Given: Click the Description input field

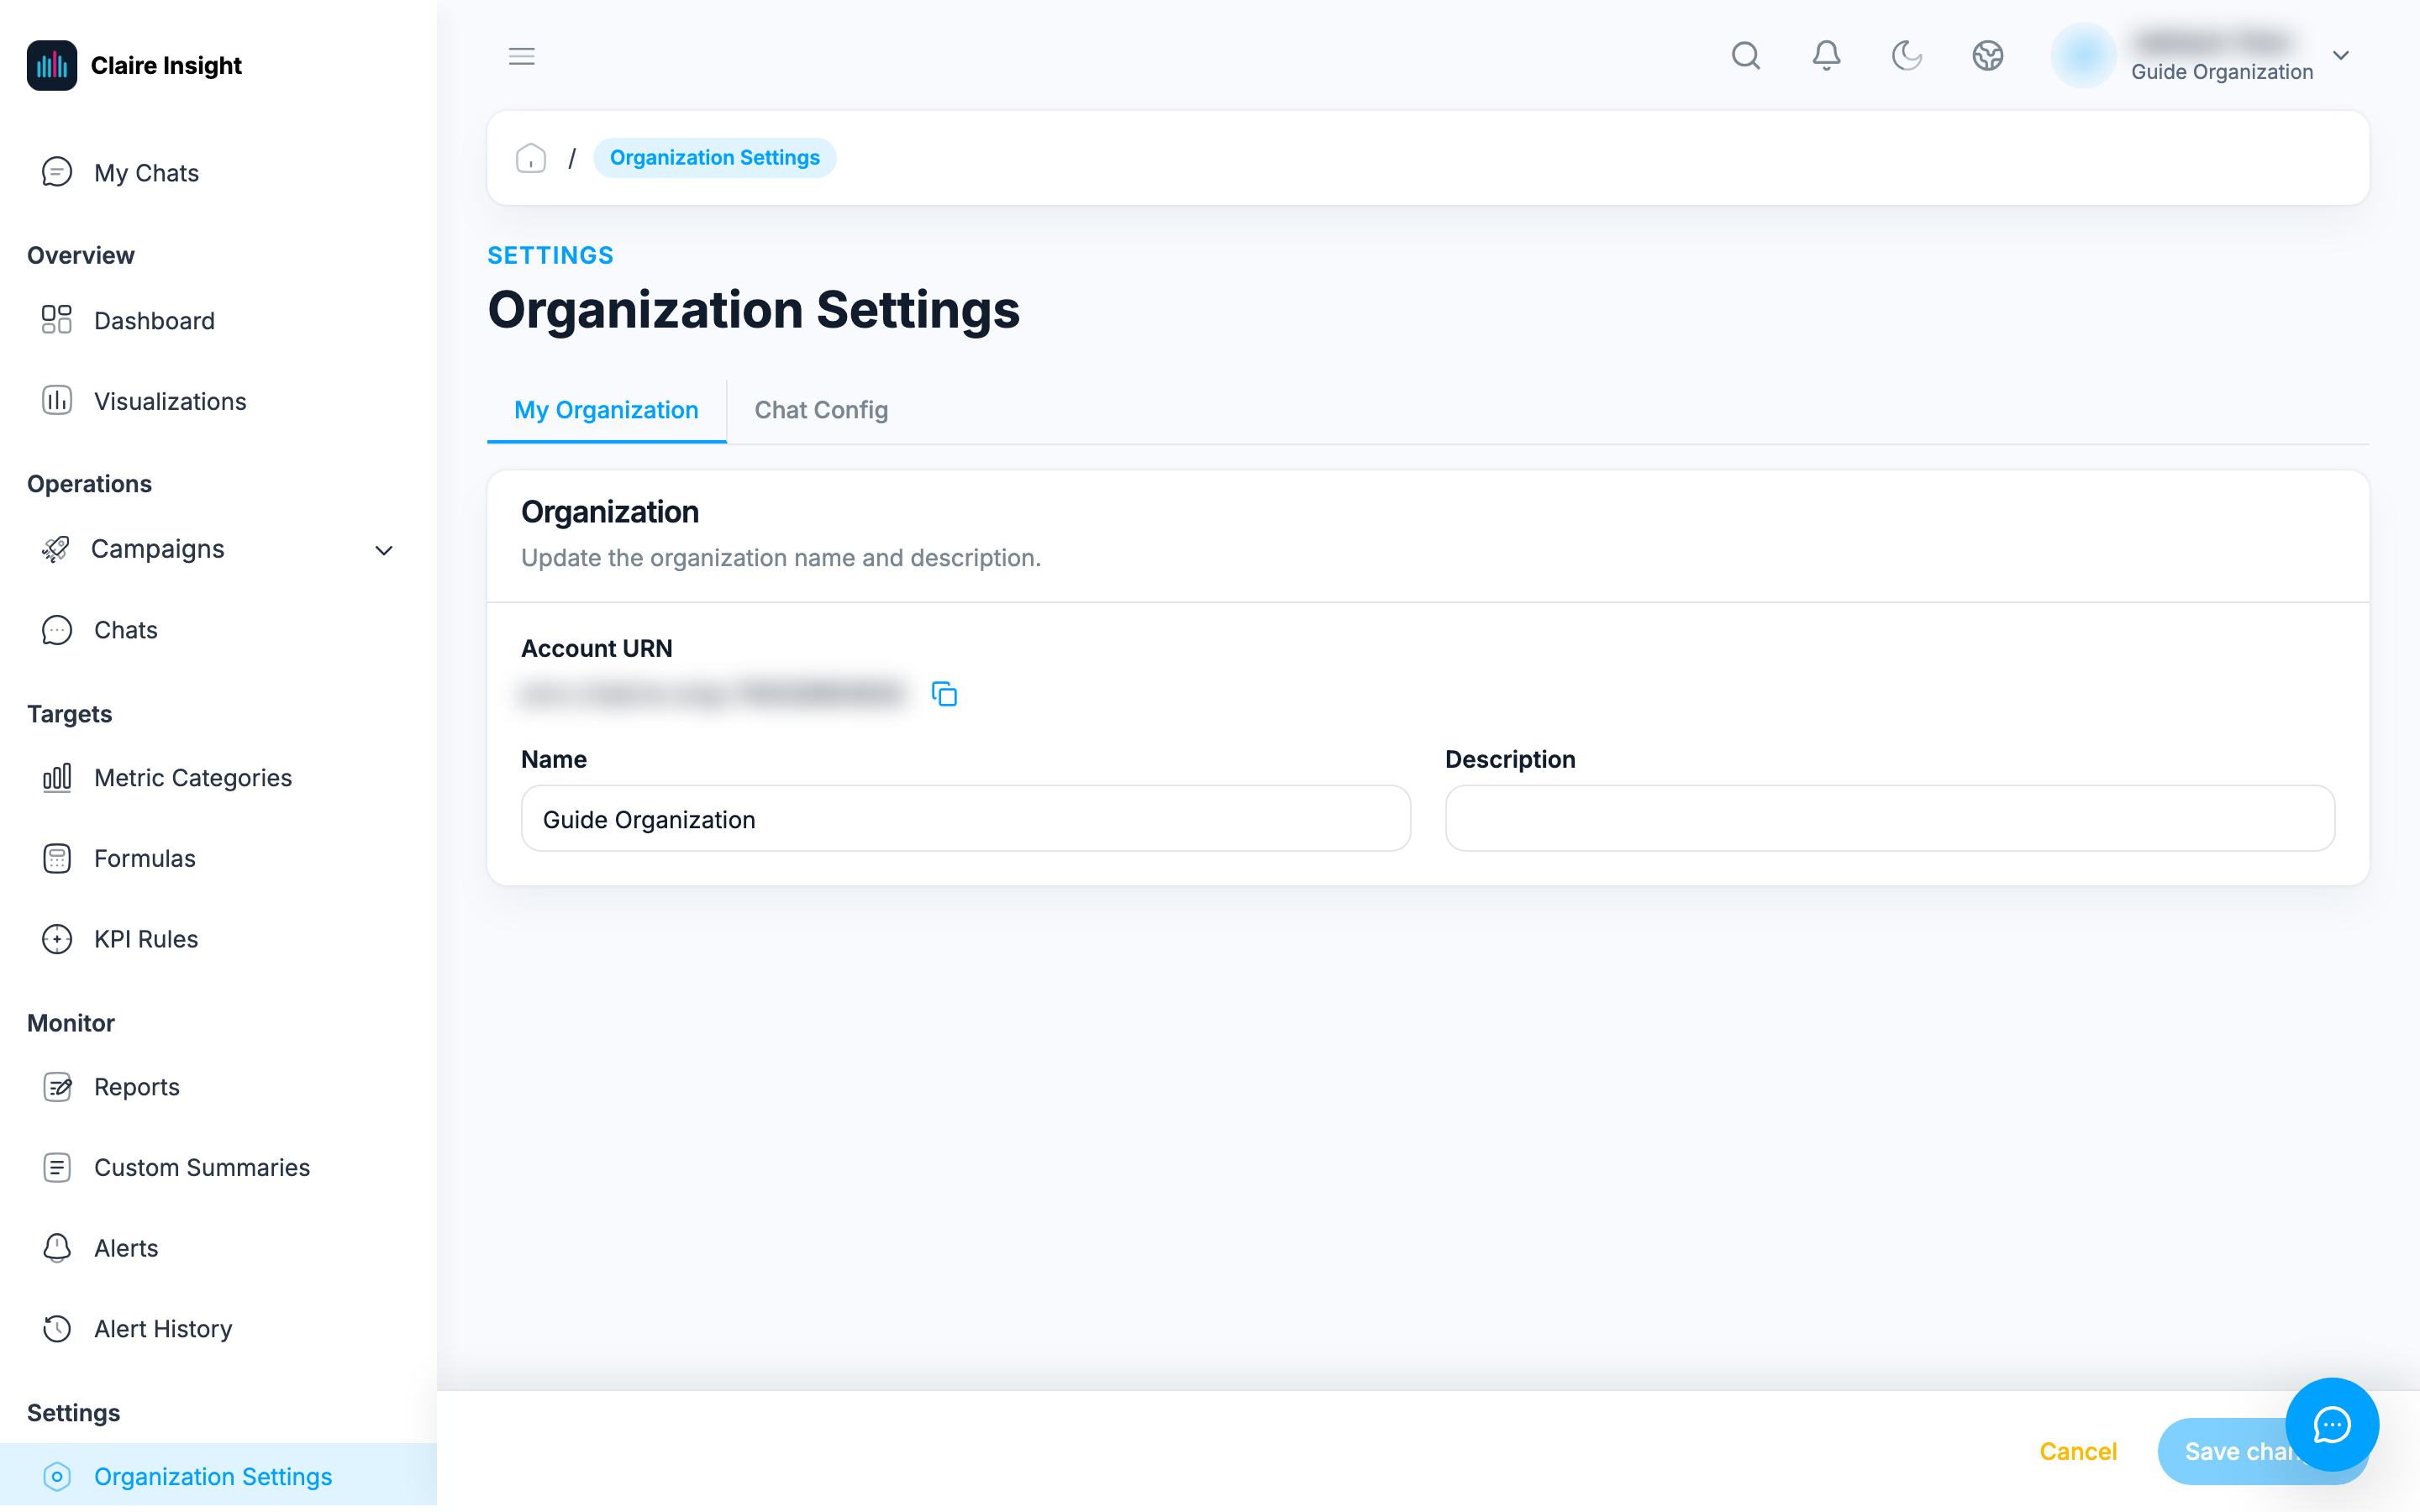Looking at the screenshot, I should pos(1890,819).
